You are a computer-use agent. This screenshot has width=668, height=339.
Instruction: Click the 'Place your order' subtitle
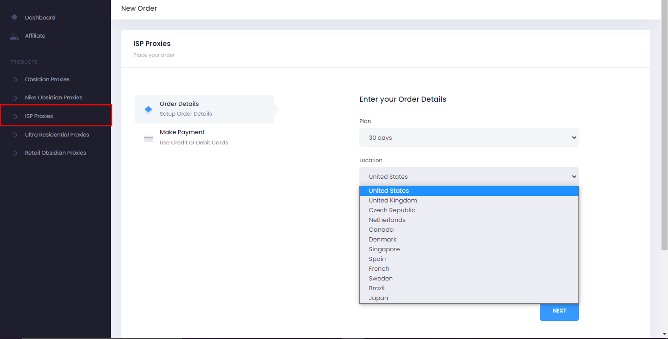[154, 55]
